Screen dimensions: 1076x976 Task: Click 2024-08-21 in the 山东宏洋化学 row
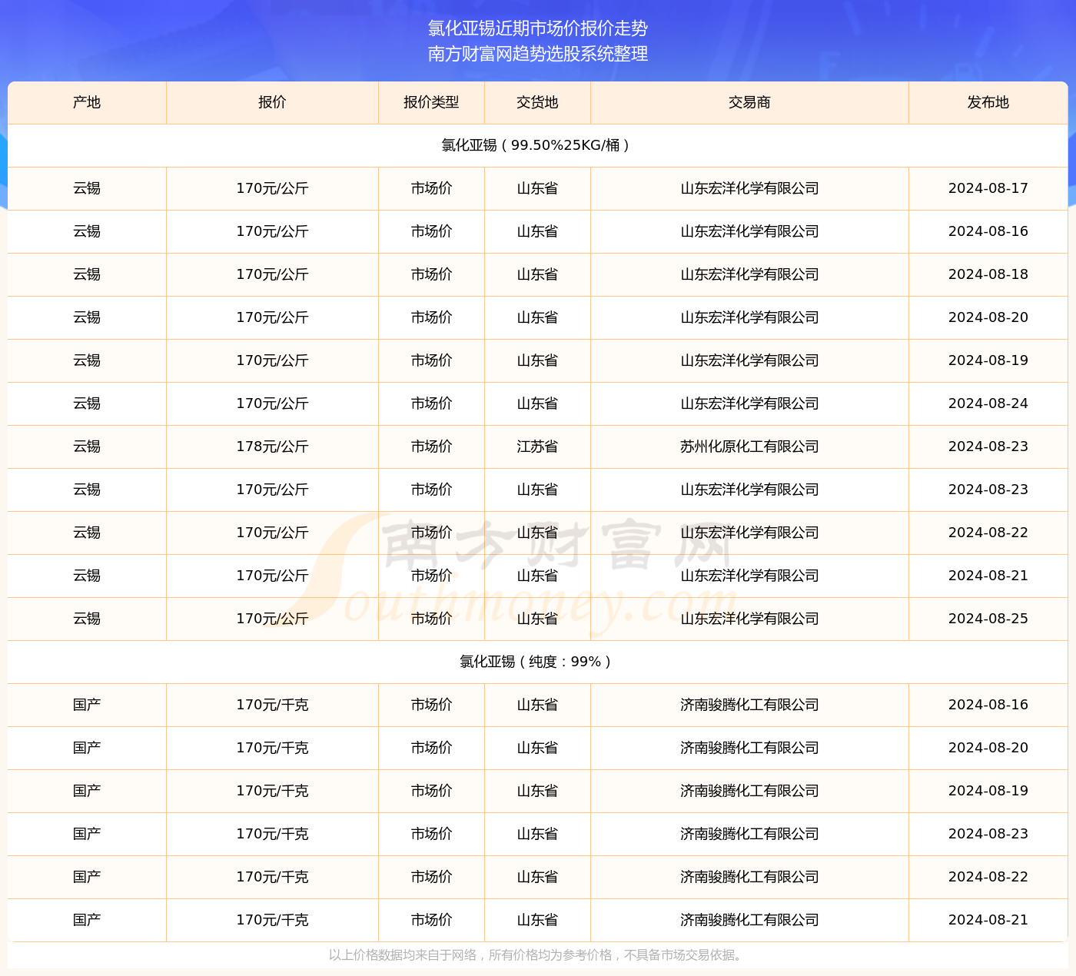[x=988, y=576]
